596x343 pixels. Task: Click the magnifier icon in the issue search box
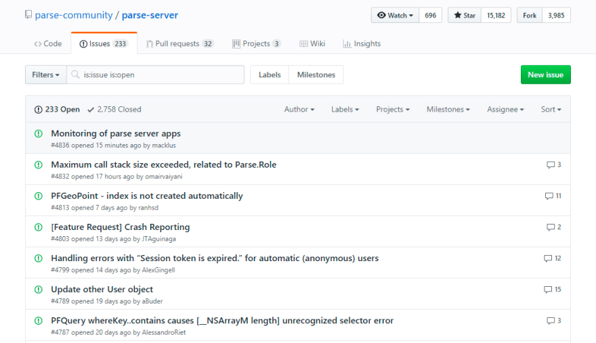(76, 74)
